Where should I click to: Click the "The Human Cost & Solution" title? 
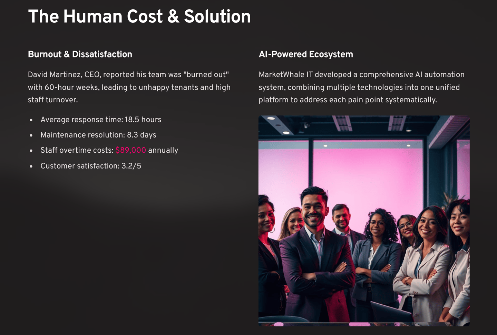(x=139, y=17)
